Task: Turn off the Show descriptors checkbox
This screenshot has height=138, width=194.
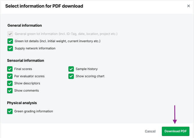Action: [10, 83]
